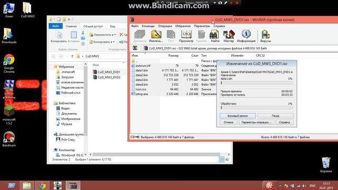Switch Explorer to details list view
The width and height of the screenshot is (338, 190).
pyautogui.click(x=221, y=159)
